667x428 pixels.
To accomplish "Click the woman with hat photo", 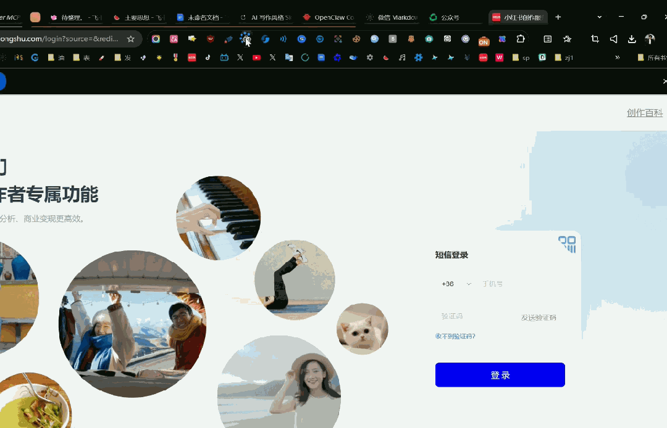I will [x=279, y=382].
